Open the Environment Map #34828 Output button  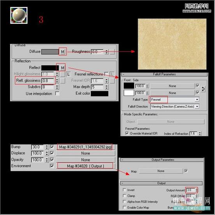tap(85, 166)
